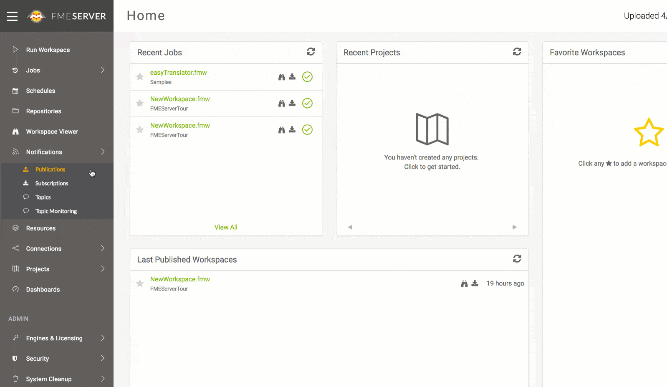Star easyTranslator.fmw as favorite
The height and width of the screenshot is (387, 667).
point(140,77)
